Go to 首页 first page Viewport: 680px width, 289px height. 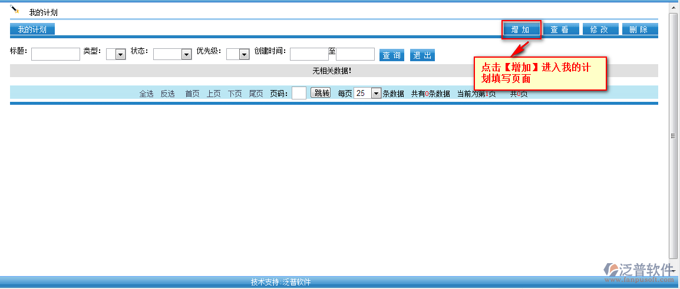[192, 94]
